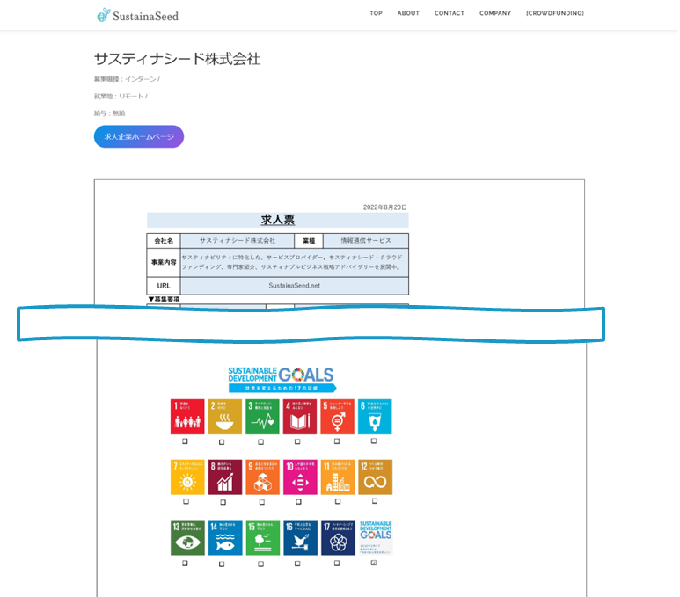This screenshot has height=597, width=680.
Task: Click the SDG logo tile after goal 17
Action: coord(375,537)
